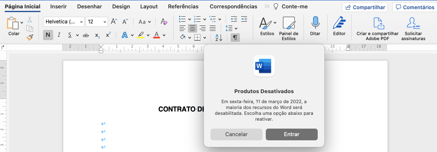437x152 pixels.
Task: Open underline style dropdown arrow
Action: [77, 35]
